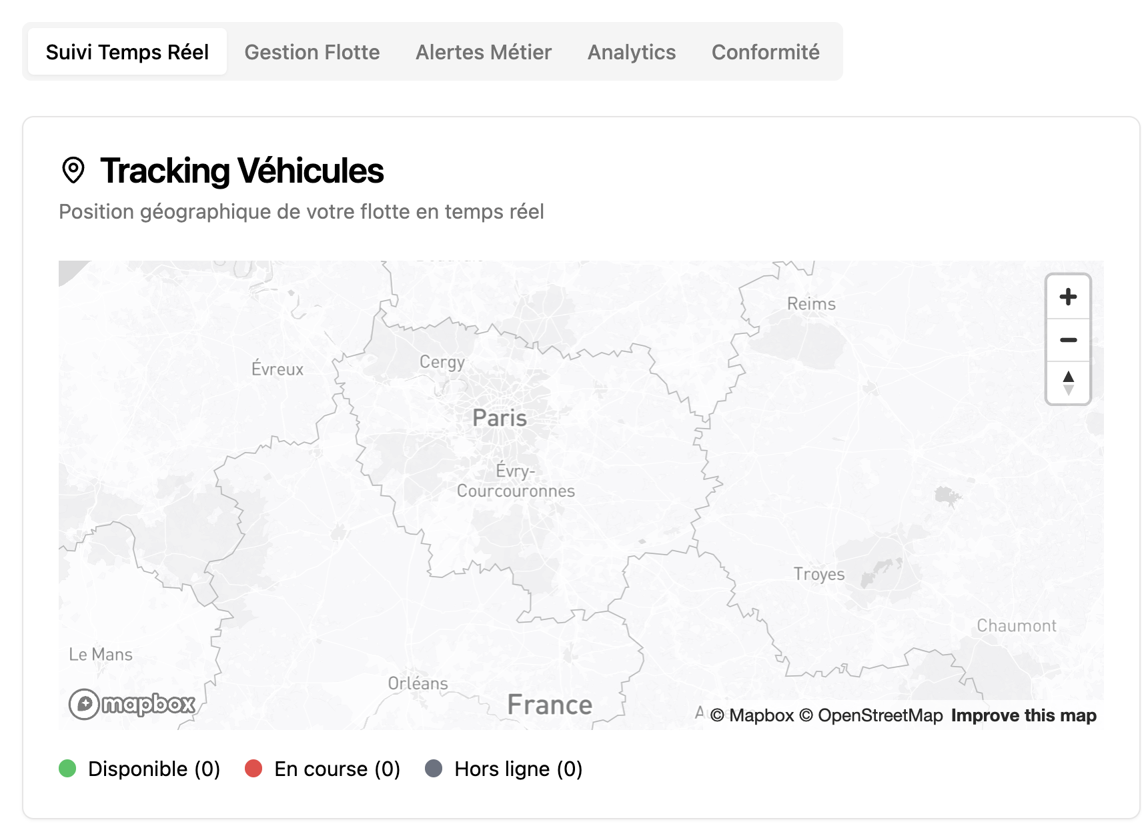Open the © Mapbox attribution link
1142x832 pixels.
(752, 715)
